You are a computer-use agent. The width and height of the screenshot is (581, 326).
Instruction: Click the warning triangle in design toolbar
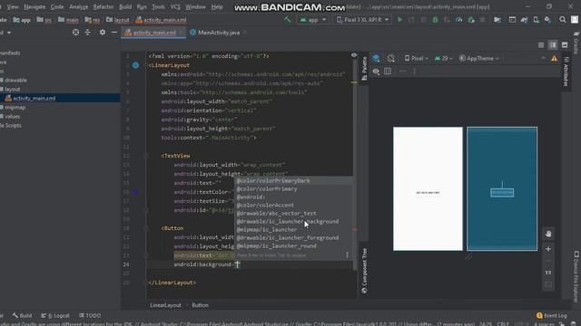(x=554, y=58)
